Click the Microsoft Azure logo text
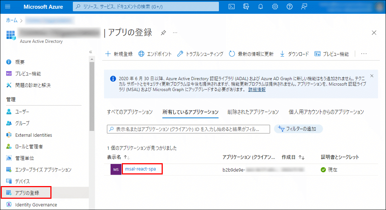This screenshot has height=210, width=386. pos(43,7)
